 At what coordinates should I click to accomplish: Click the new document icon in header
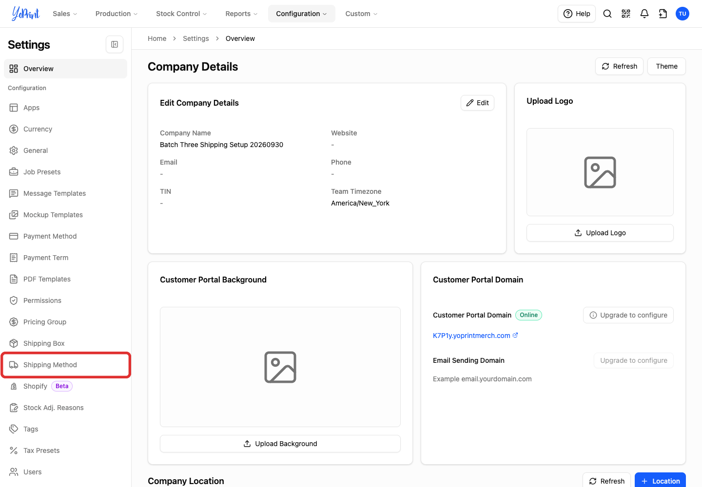(x=663, y=14)
